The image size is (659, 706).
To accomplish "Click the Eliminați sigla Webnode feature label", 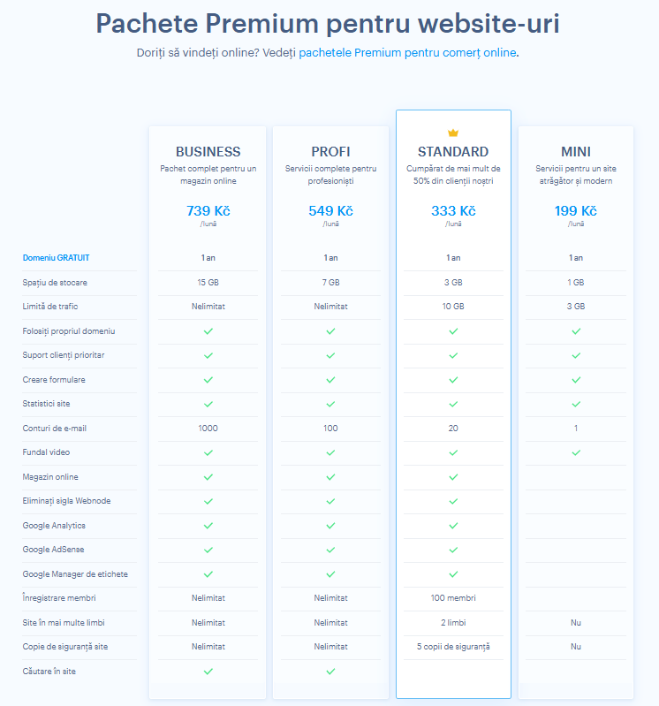I will click(x=66, y=501).
